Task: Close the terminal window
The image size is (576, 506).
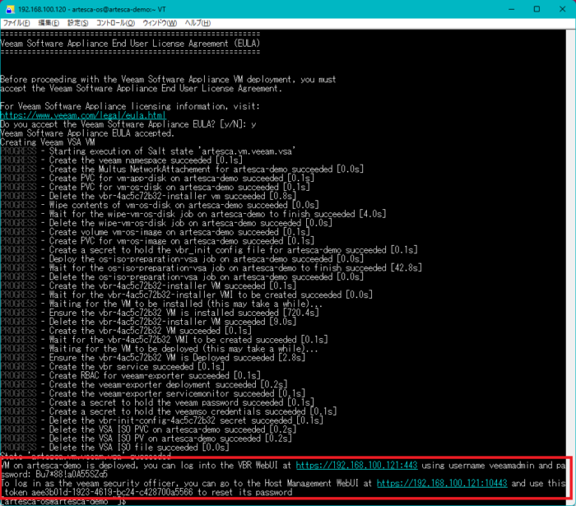Action: click(562, 9)
